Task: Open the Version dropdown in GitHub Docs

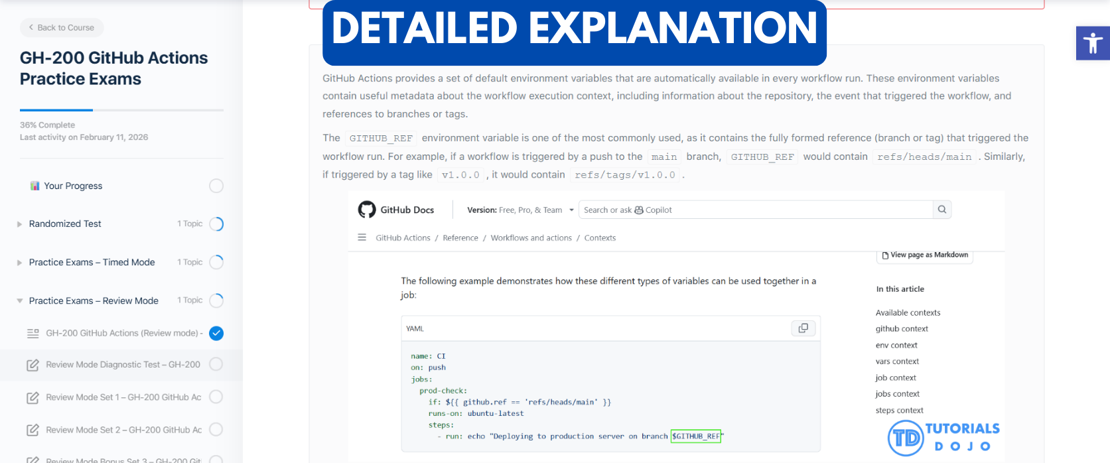Action: point(520,210)
